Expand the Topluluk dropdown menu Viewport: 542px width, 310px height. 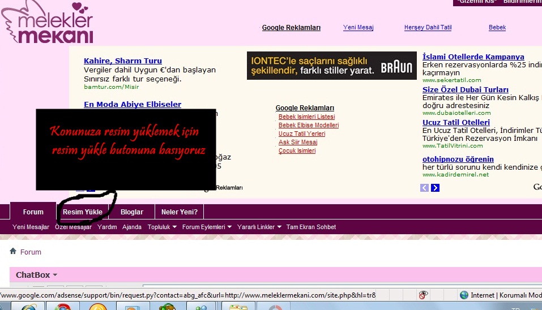click(162, 227)
